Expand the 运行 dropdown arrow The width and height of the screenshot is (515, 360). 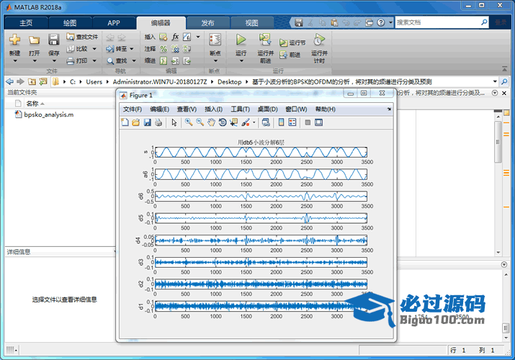click(x=241, y=61)
